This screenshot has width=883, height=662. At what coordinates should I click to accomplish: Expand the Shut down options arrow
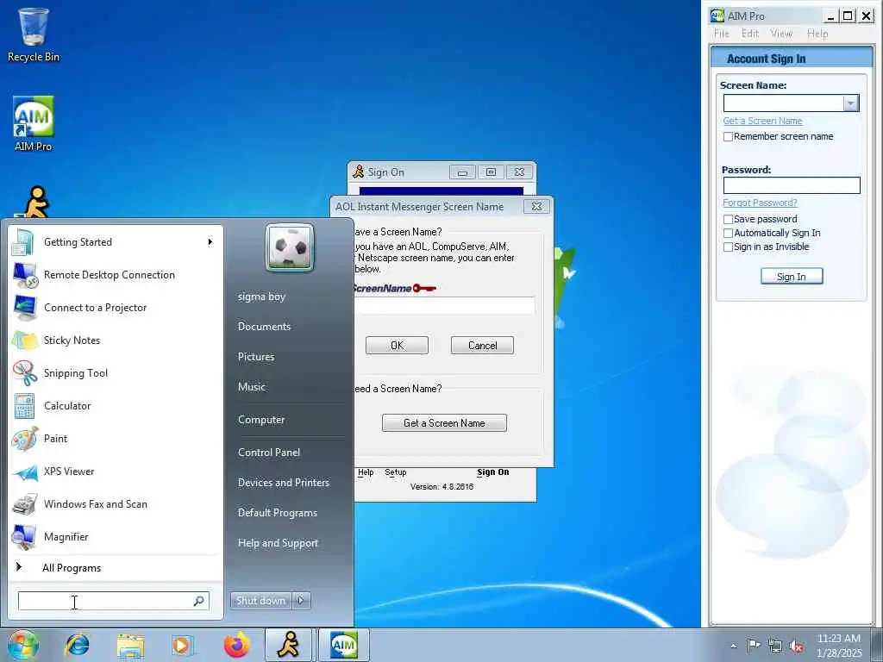301,601
